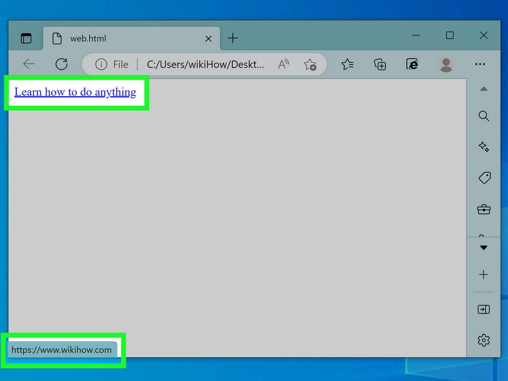Add a sidebar app with plus
Viewport: 508px width, 381px height.
click(x=483, y=275)
